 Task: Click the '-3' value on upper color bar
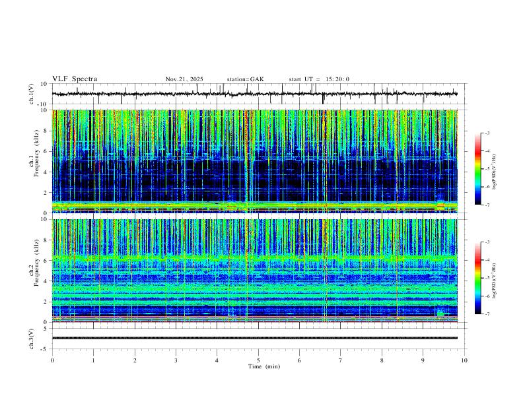click(x=487, y=133)
